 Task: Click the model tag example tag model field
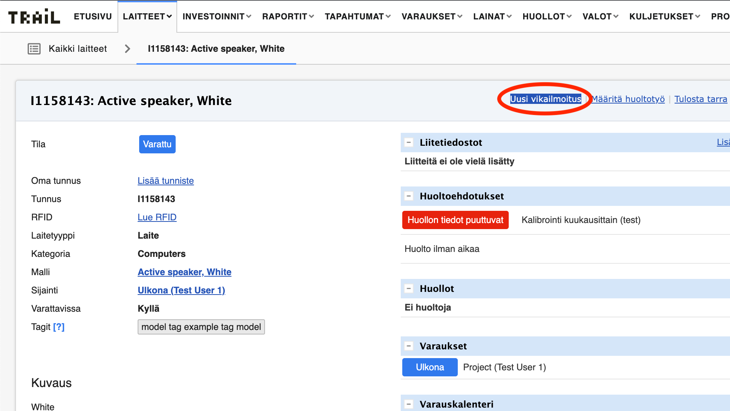pos(201,327)
